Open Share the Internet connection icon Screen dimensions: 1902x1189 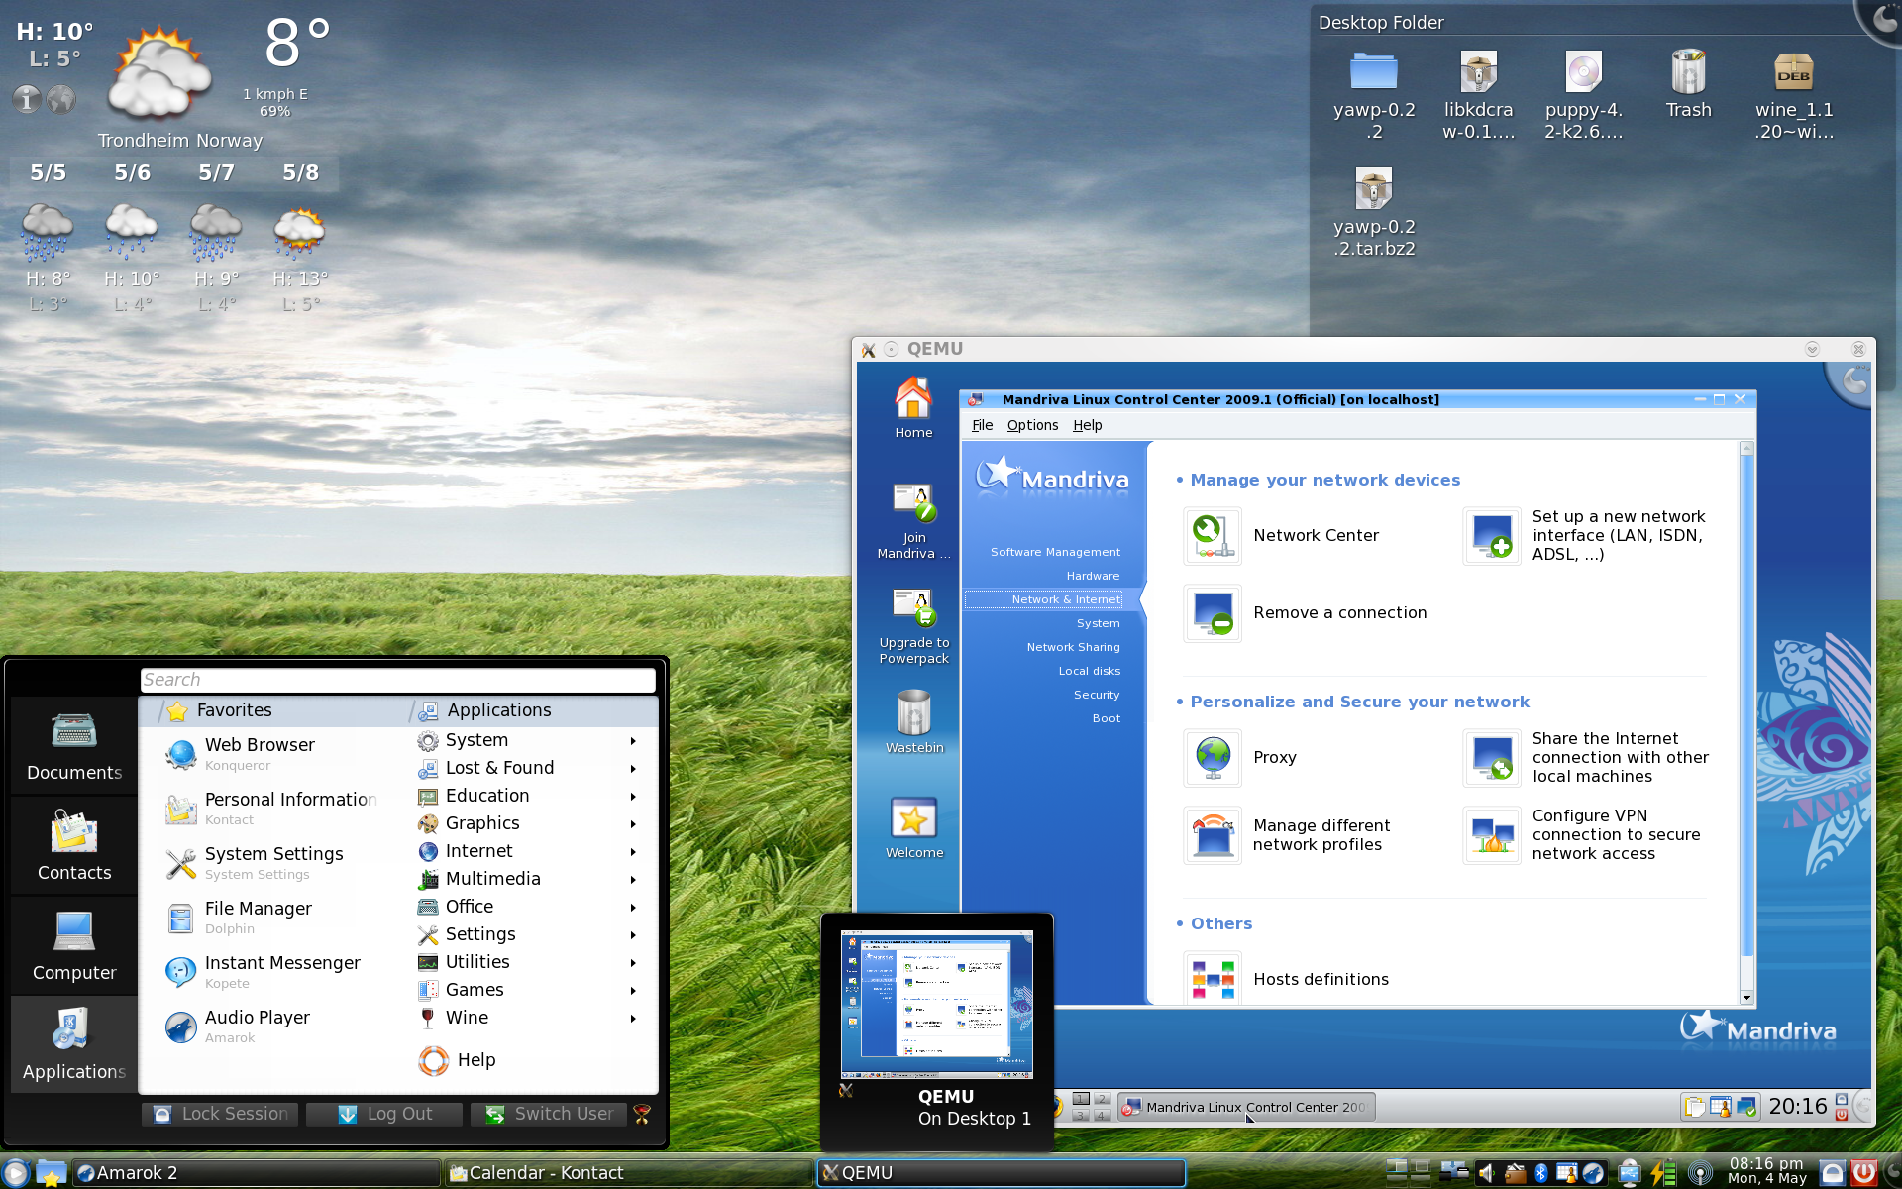pyautogui.click(x=1491, y=758)
